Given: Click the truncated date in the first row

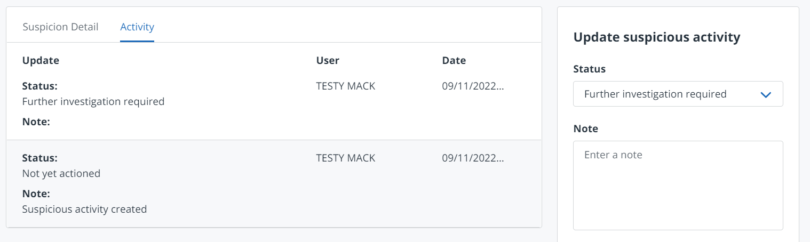Looking at the screenshot, I should point(473,86).
